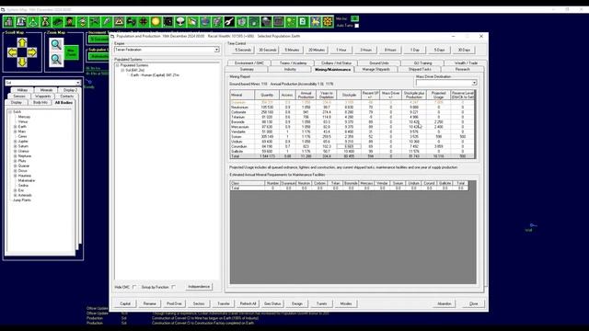Click the 1 Hour time control button

pyautogui.click(x=341, y=50)
